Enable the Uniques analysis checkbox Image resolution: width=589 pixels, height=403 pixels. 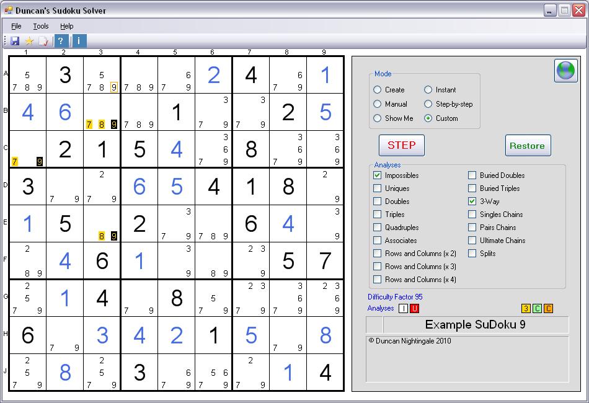[377, 188]
